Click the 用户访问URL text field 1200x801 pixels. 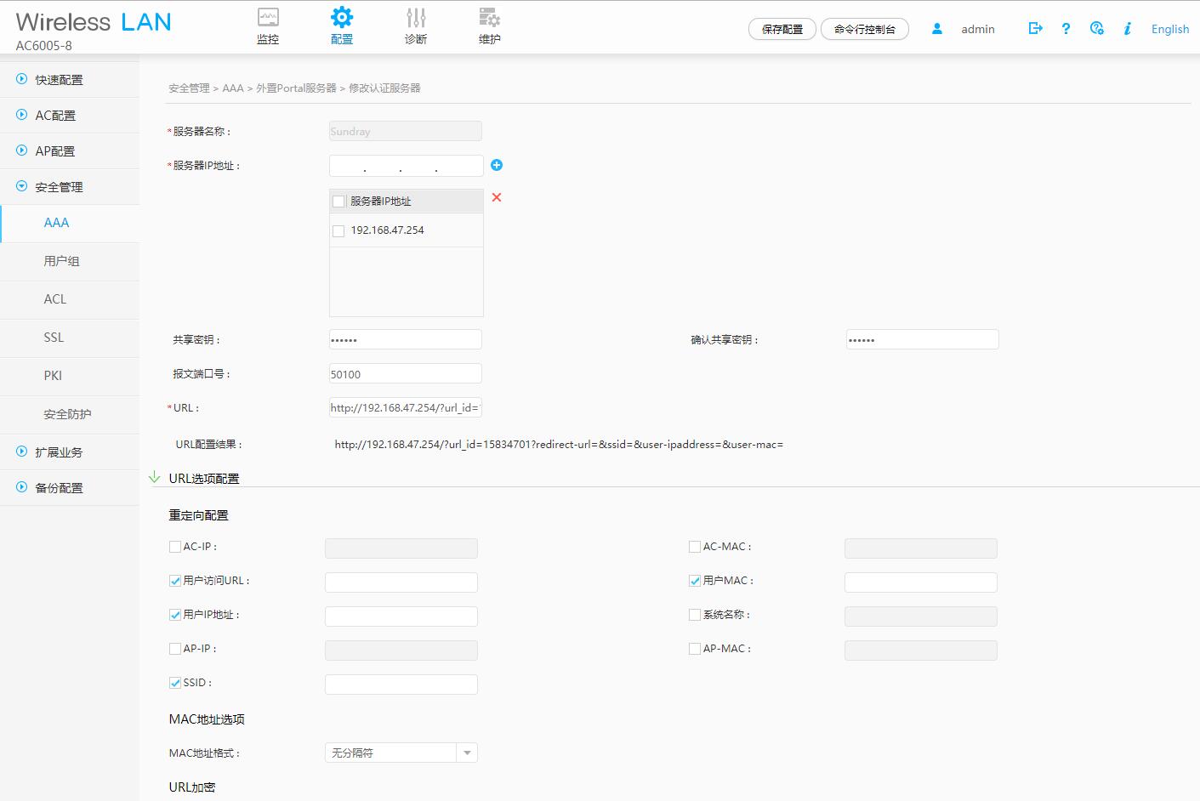pyautogui.click(x=401, y=582)
